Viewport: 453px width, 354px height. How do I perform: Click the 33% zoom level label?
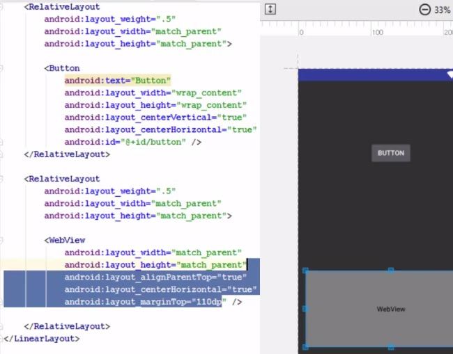[x=442, y=10]
